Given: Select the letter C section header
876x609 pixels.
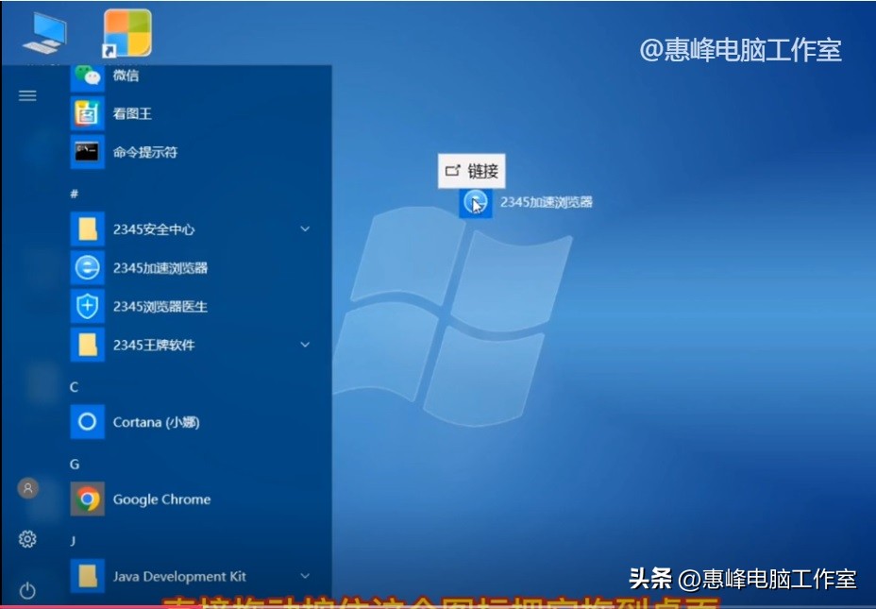Looking at the screenshot, I should point(74,385).
